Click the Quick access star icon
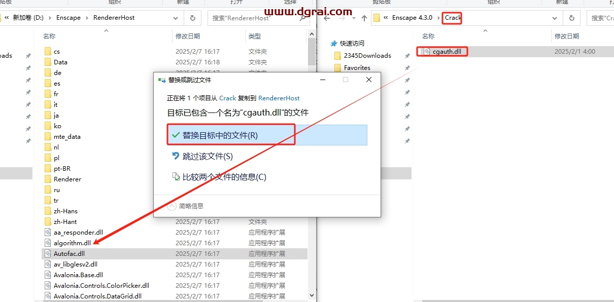The image size is (614, 302). coord(334,44)
